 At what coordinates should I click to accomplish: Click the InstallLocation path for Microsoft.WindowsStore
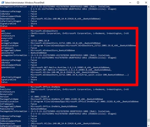(x=83, y=46)
